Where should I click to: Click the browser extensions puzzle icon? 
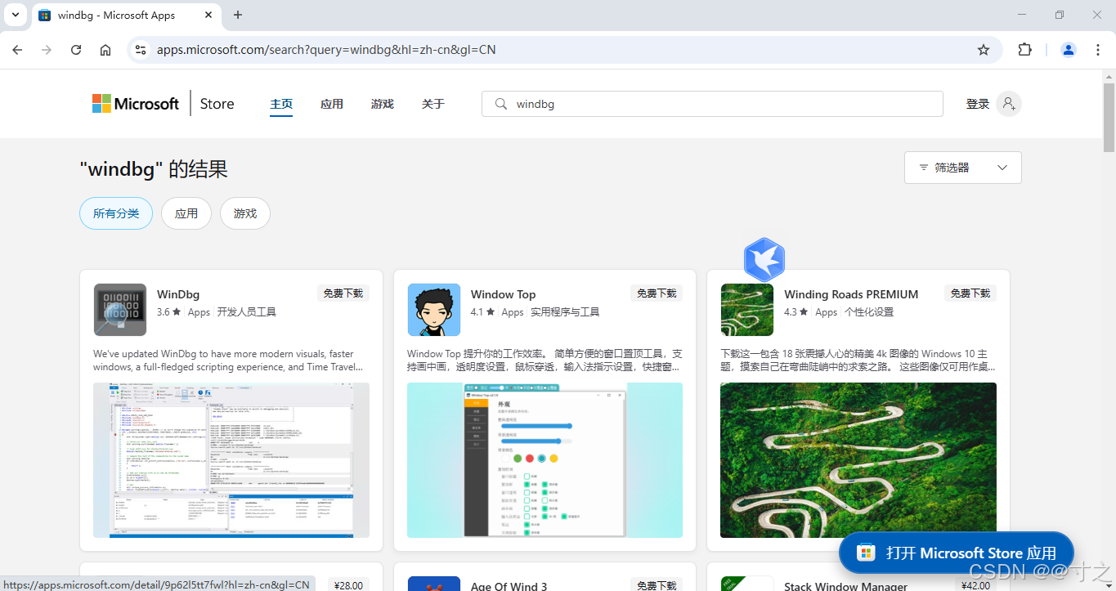1024,49
